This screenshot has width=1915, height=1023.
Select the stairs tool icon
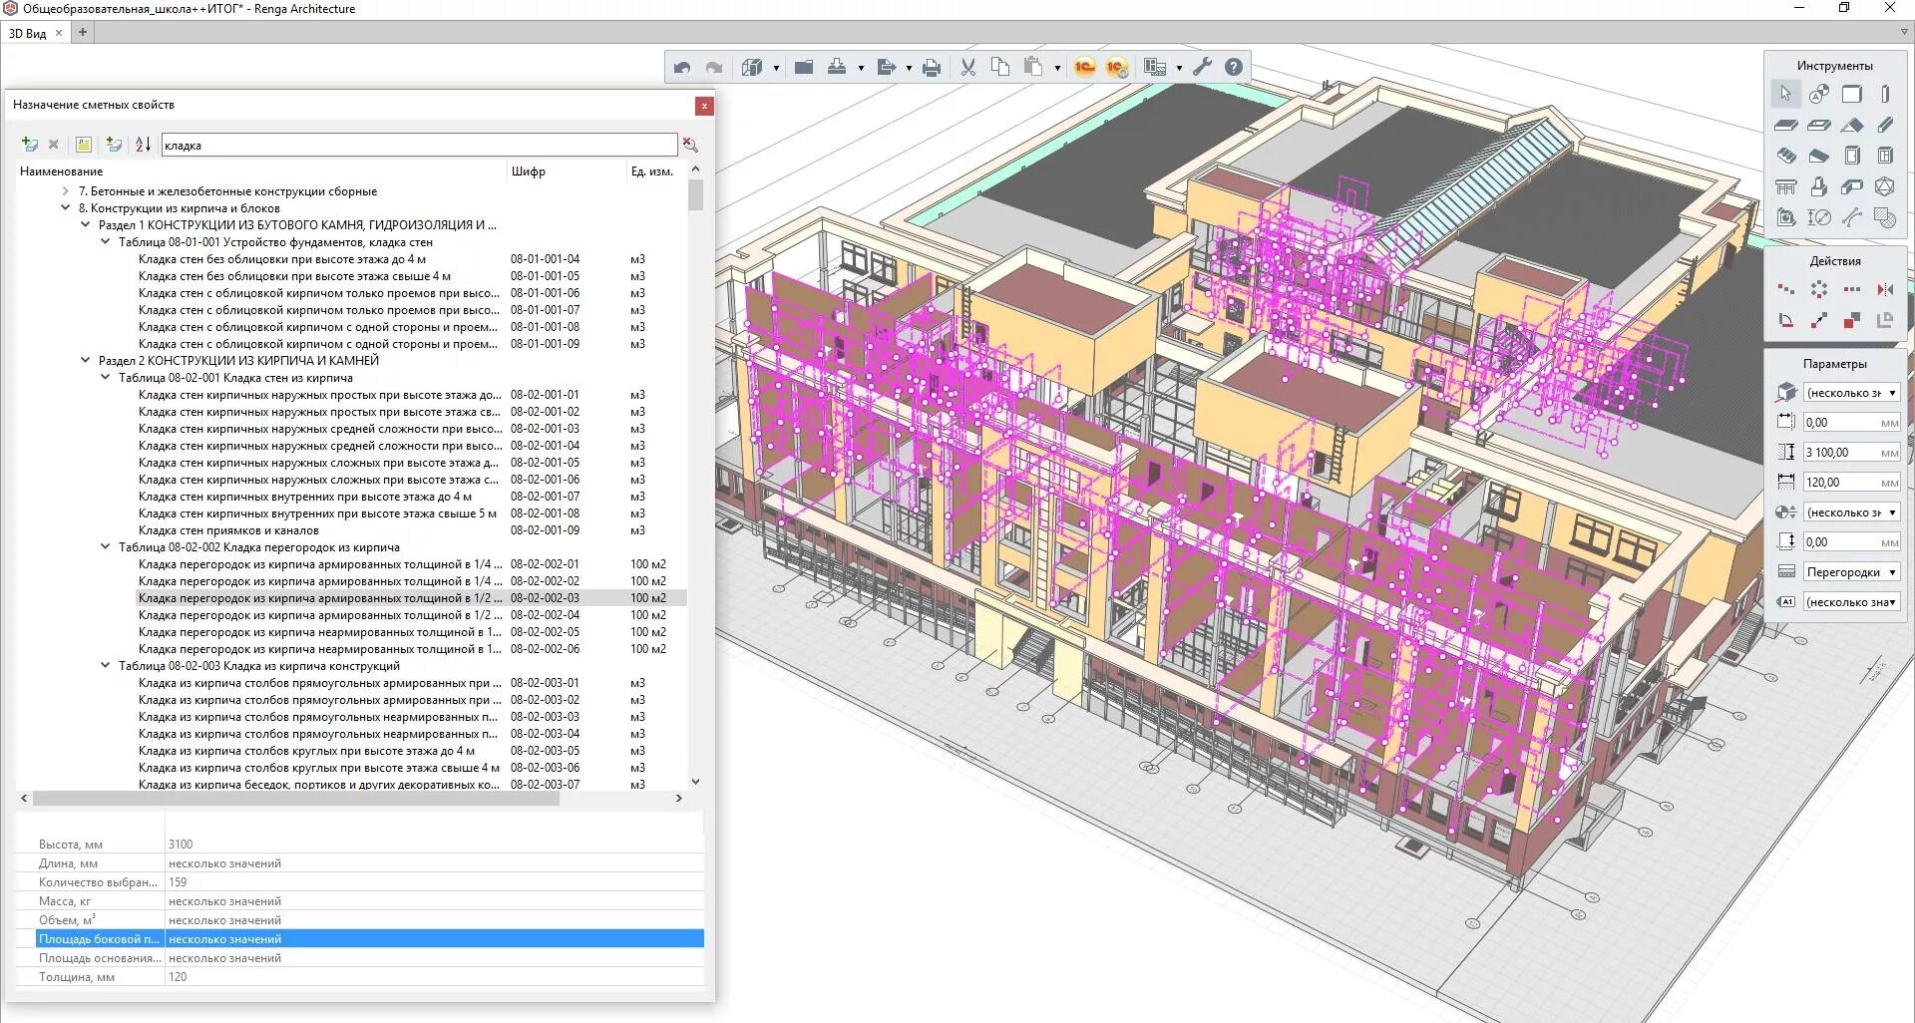click(x=1786, y=156)
